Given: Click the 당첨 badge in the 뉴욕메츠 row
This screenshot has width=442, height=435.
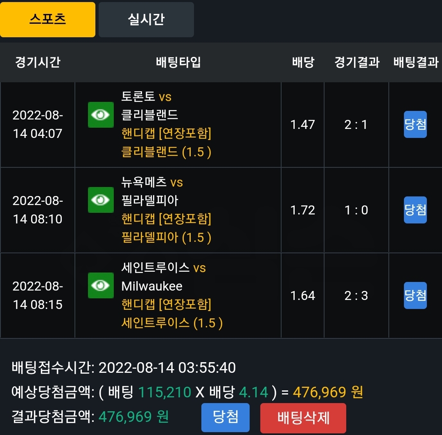Looking at the screenshot, I should pos(415,210).
